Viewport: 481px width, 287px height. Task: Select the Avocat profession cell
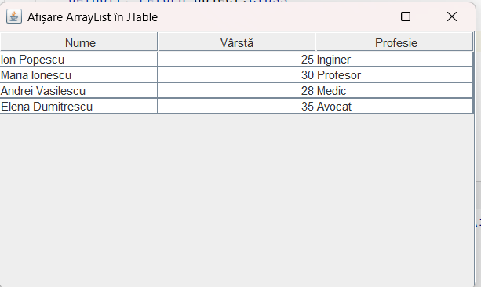pyautogui.click(x=394, y=106)
